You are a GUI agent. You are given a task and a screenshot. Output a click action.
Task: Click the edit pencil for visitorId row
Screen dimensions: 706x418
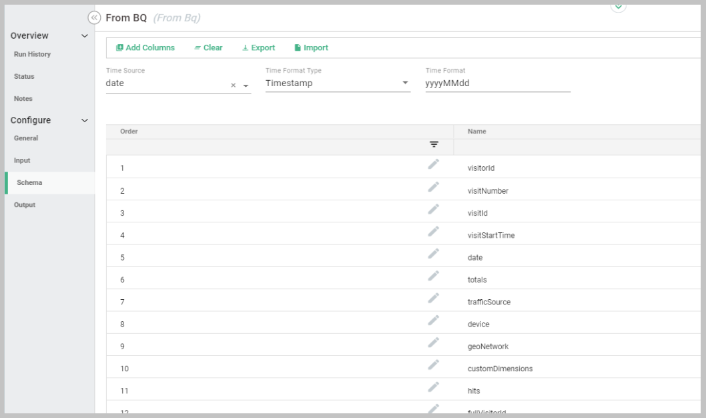tap(434, 164)
